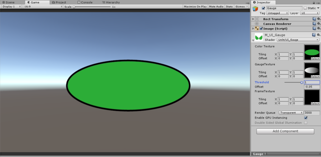Open Rect Transform gear settings menu
The image size is (321, 157).
318,19
